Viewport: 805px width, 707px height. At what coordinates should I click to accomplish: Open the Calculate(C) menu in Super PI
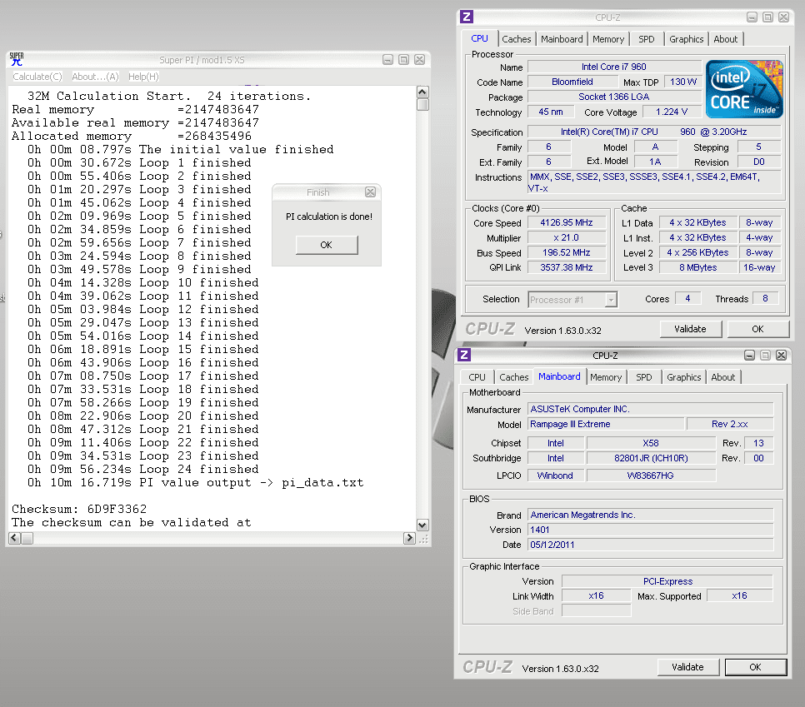(37, 77)
